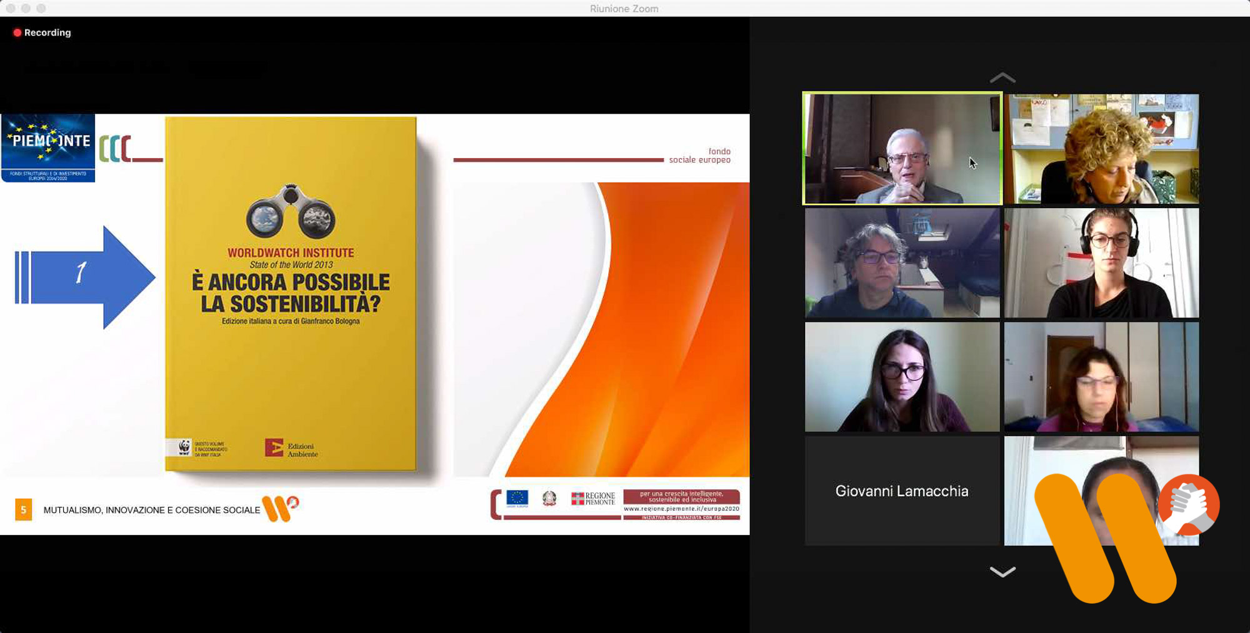Image resolution: width=1250 pixels, height=633 pixels.
Task: Click the red Recording indicator
Action: tap(42, 32)
